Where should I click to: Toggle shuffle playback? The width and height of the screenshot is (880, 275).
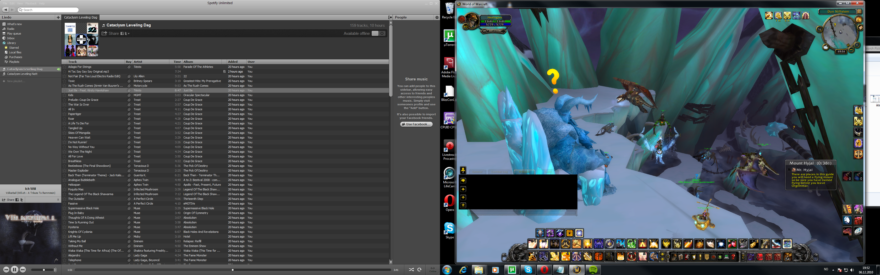pos(411,270)
